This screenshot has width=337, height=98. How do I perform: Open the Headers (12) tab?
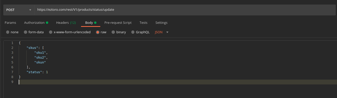coord(66,23)
